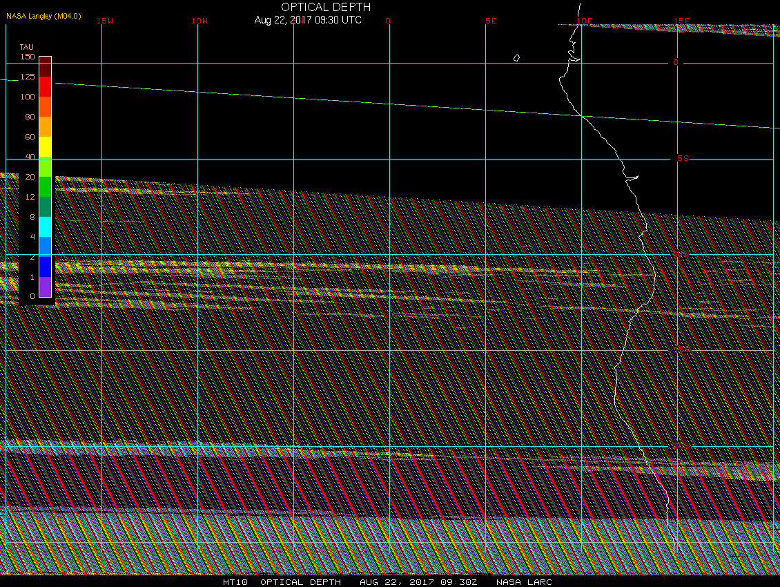Click the NASA Langley (M04.0) label

click(43, 16)
